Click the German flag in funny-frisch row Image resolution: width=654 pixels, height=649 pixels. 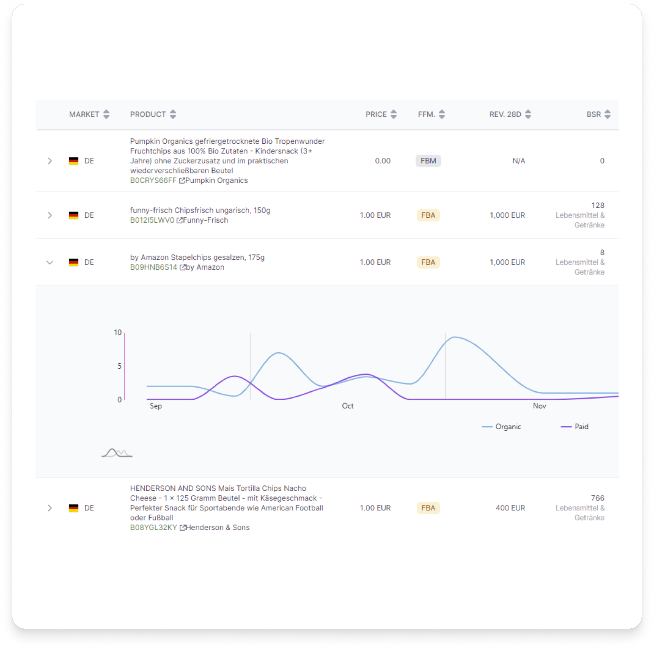74,215
